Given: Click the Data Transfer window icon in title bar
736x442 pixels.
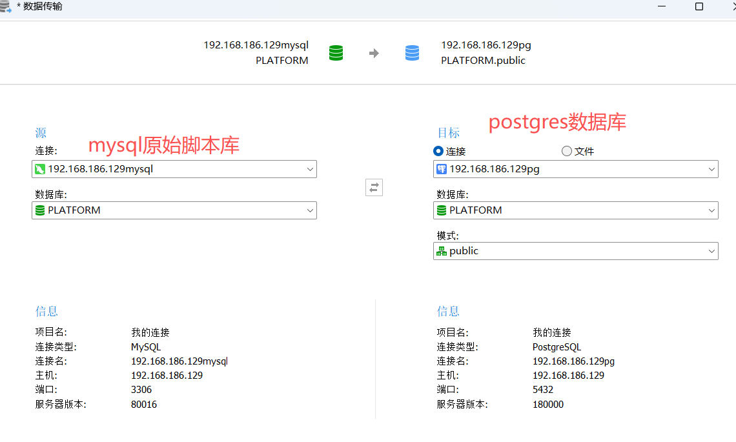Looking at the screenshot, I should [5, 6].
